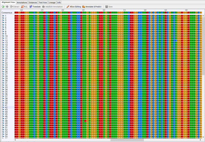
Task: Open the Text View tab
Action: (43, 2)
